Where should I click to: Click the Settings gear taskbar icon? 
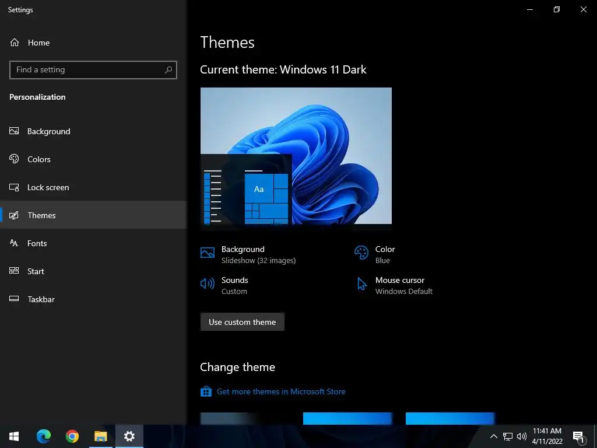(x=129, y=436)
